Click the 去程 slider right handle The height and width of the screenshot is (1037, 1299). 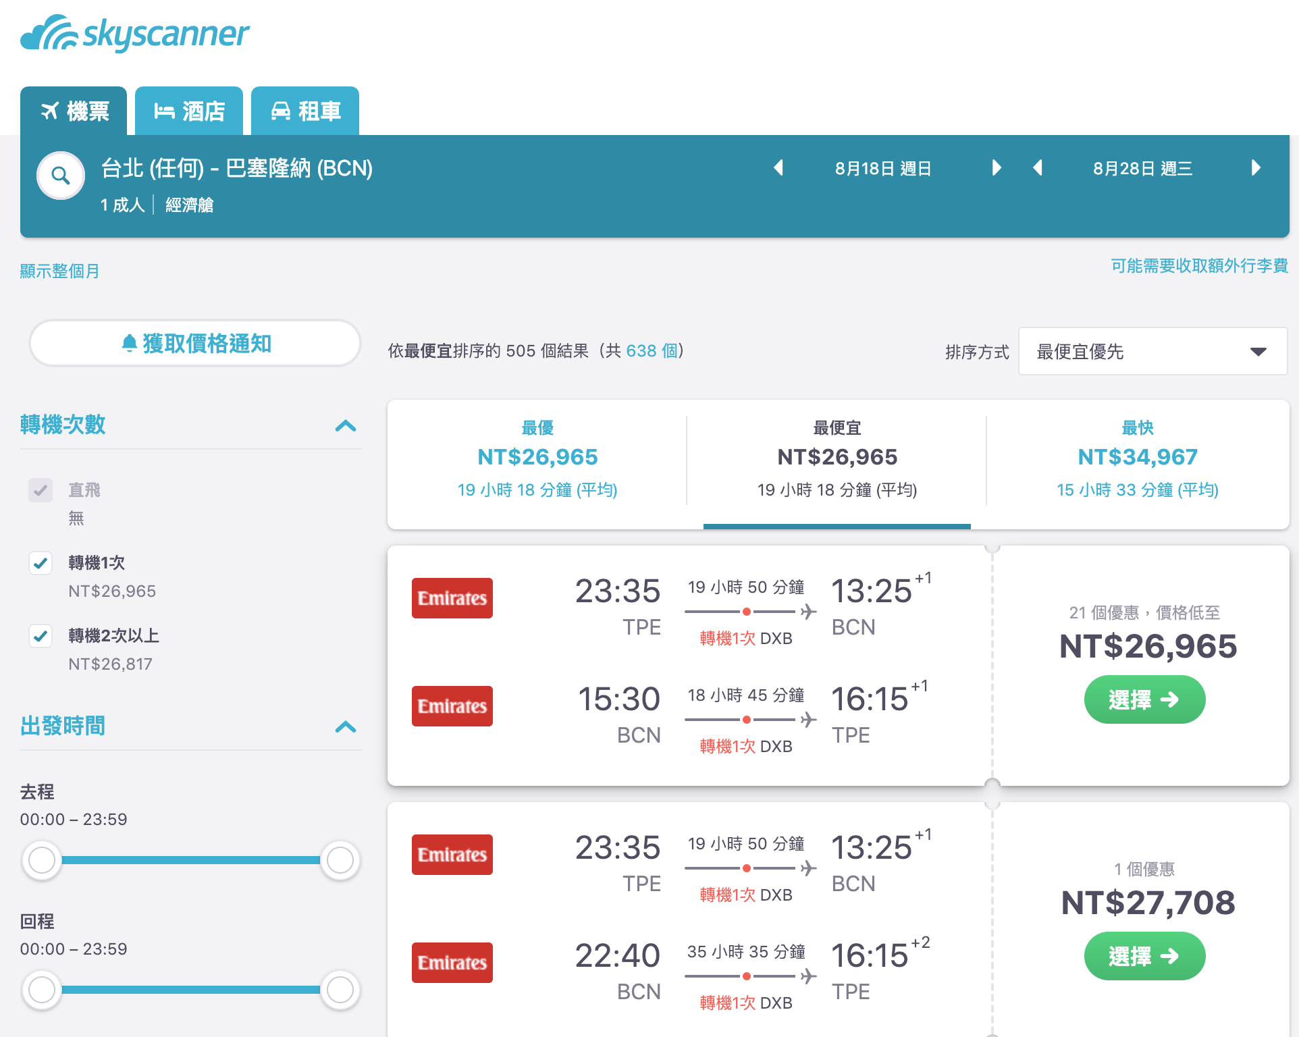[340, 860]
